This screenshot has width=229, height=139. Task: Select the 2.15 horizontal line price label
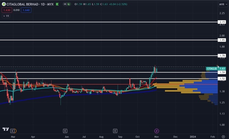point(222,22)
